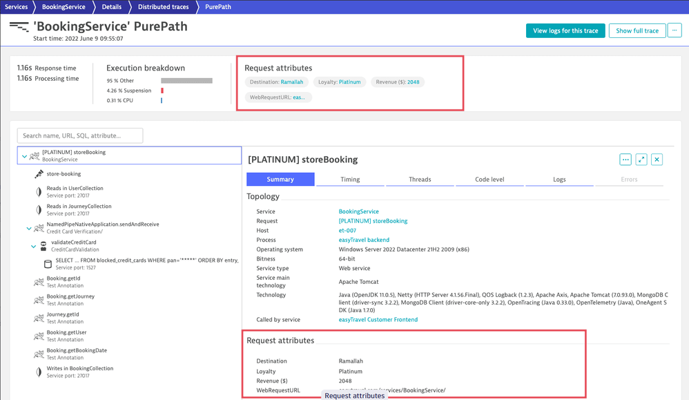This screenshot has height=400, width=689.
Task: Click the 1.16s Response time text
Action: (46, 68)
